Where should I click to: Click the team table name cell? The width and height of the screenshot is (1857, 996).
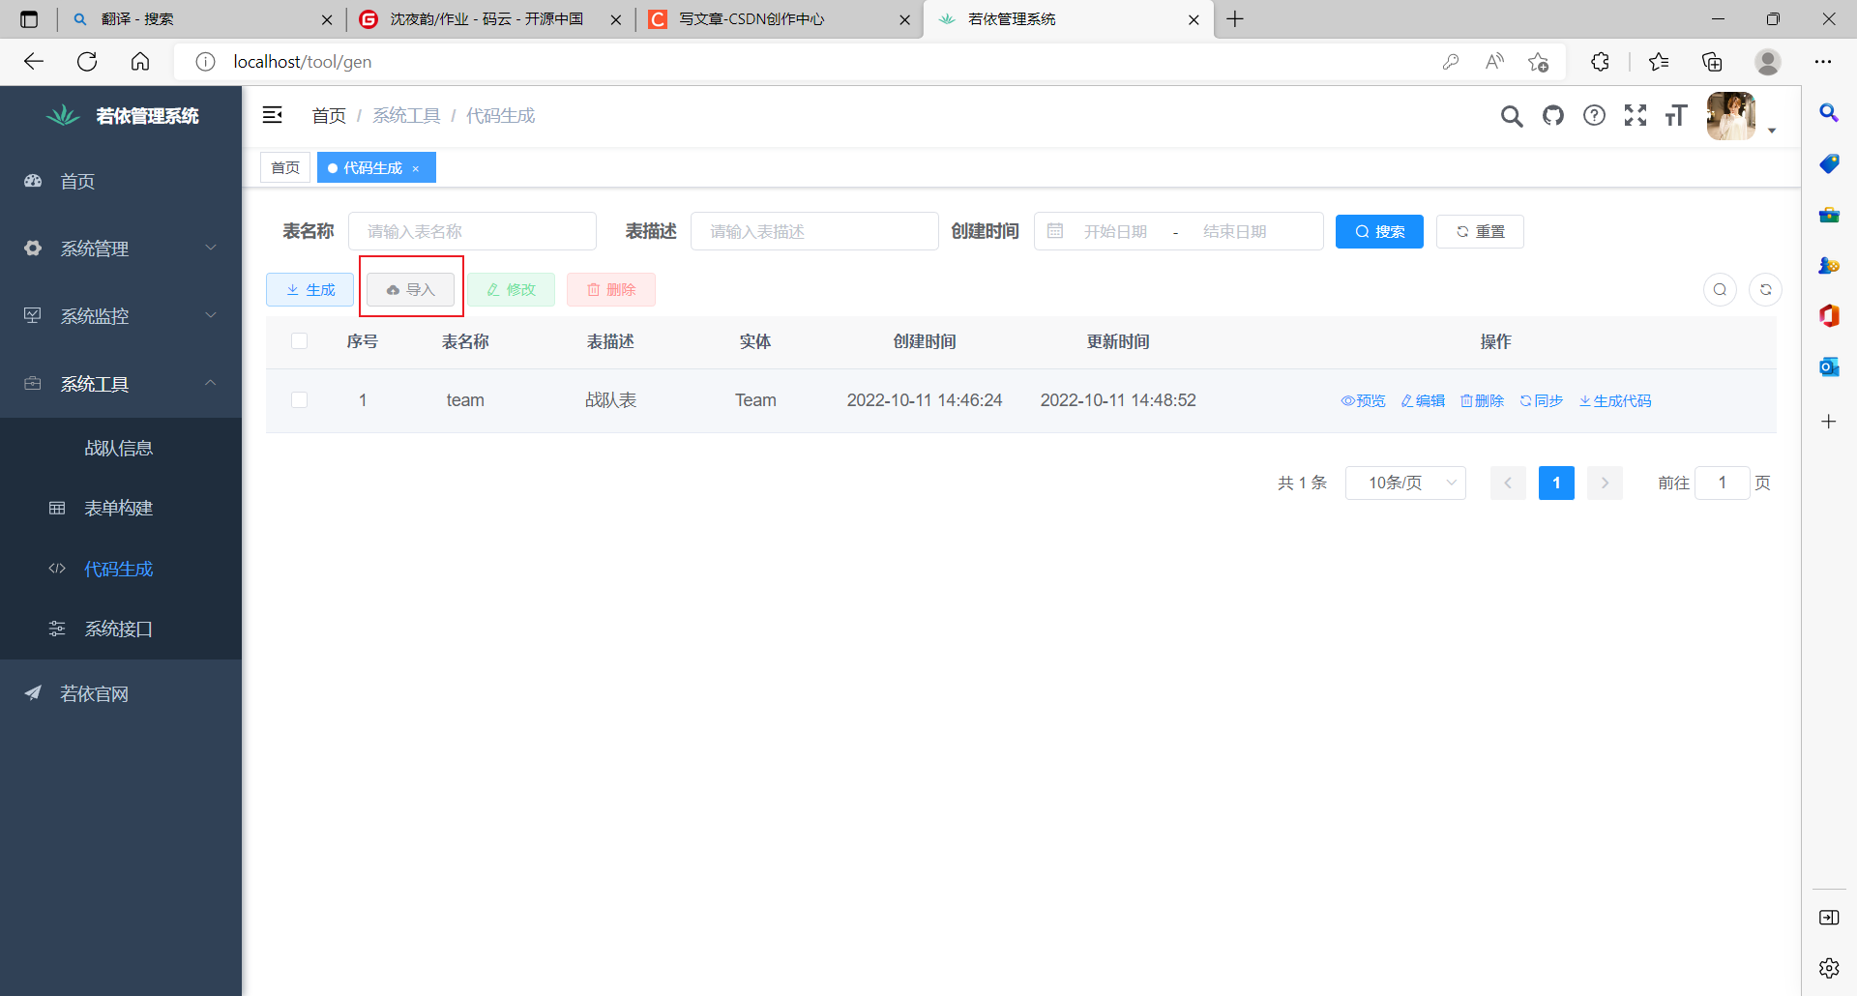click(465, 400)
